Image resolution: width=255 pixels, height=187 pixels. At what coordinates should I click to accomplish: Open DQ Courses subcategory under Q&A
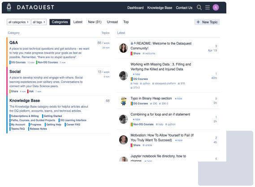coord(17,62)
